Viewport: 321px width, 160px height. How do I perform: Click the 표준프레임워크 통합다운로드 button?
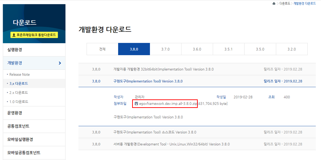tap(34, 35)
